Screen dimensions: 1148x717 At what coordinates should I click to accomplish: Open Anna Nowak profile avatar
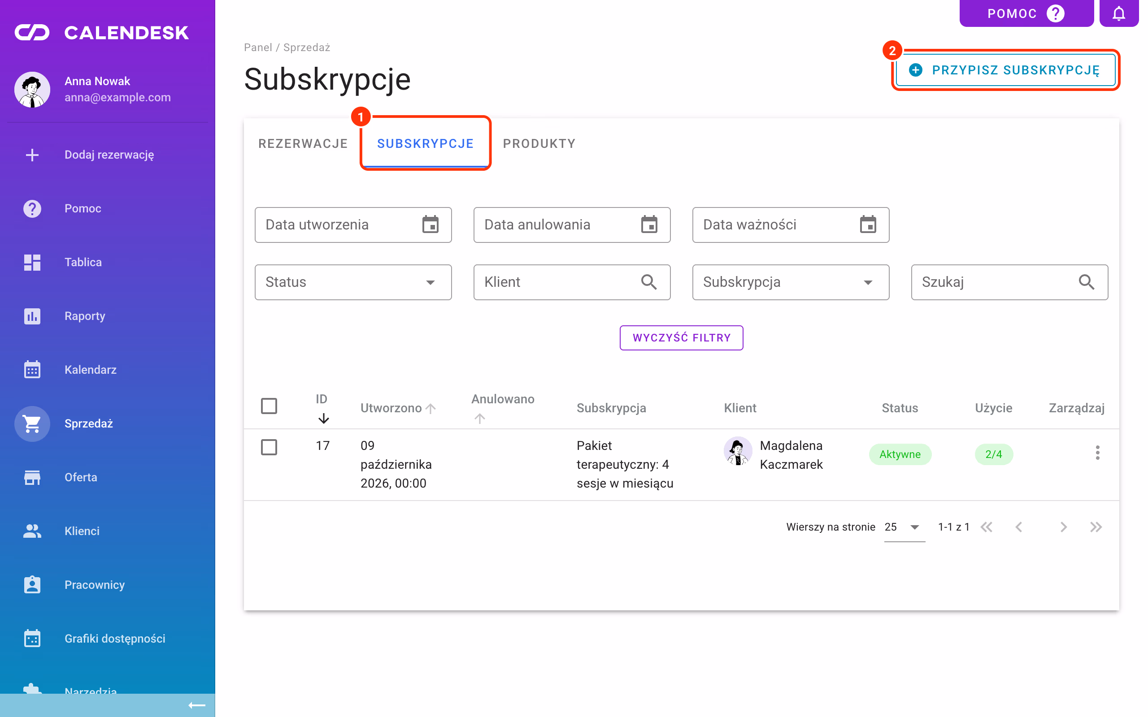click(x=32, y=89)
